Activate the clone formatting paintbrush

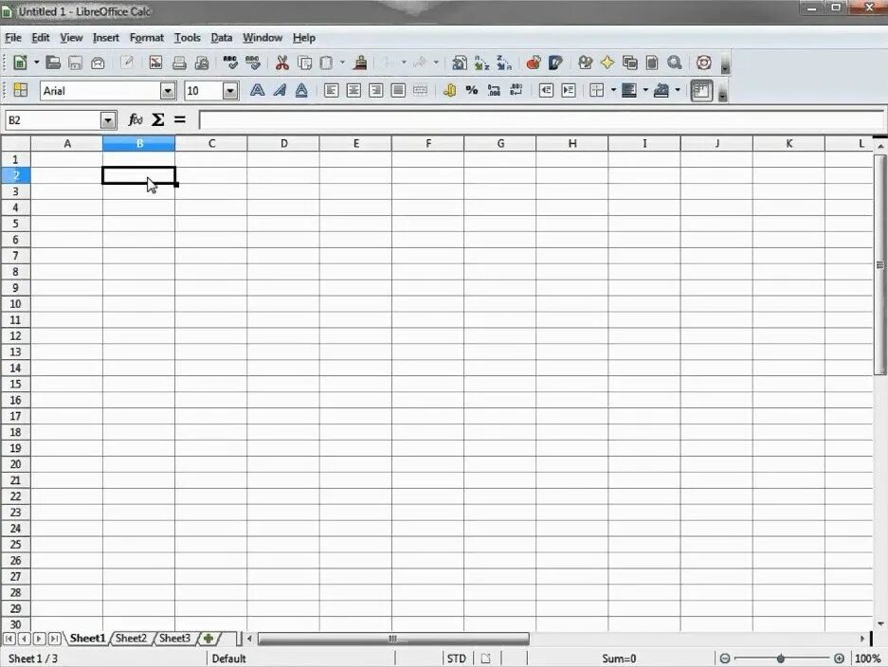pyautogui.click(x=359, y=63)
